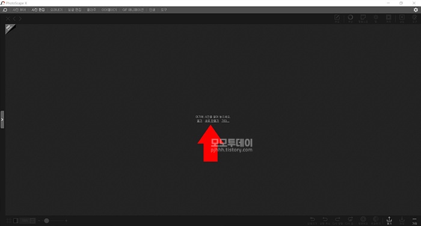421x226 pixels.
Task: Open the settings gear in menu bar
Action: (x=416, y=10)
